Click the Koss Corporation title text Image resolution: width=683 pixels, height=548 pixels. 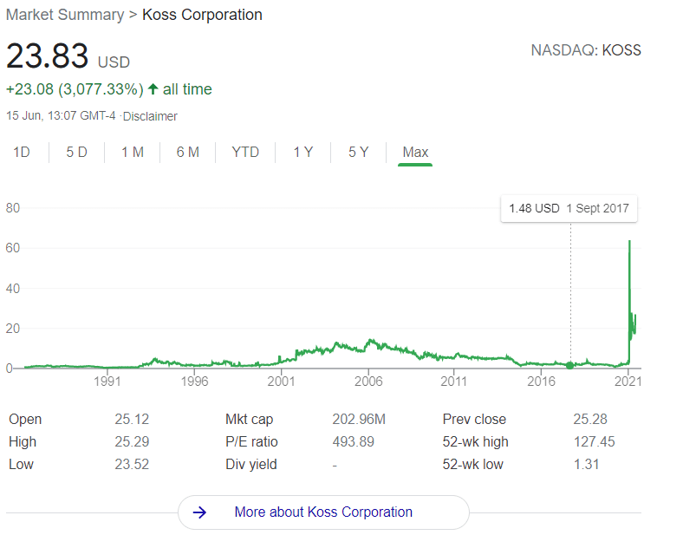pyautogui.click(x=202, y=15)
